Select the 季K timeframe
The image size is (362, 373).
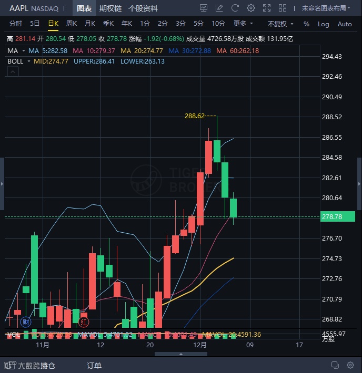[108, 24]
